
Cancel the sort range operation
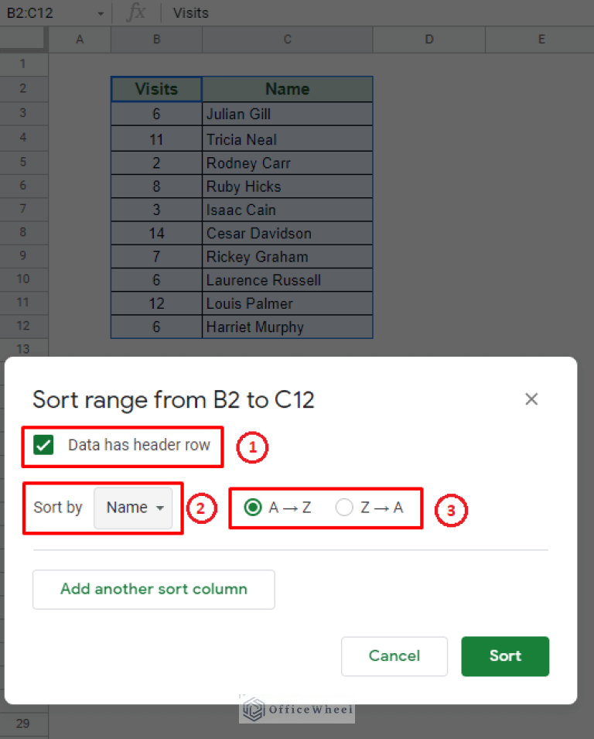(x=394, y=655)
